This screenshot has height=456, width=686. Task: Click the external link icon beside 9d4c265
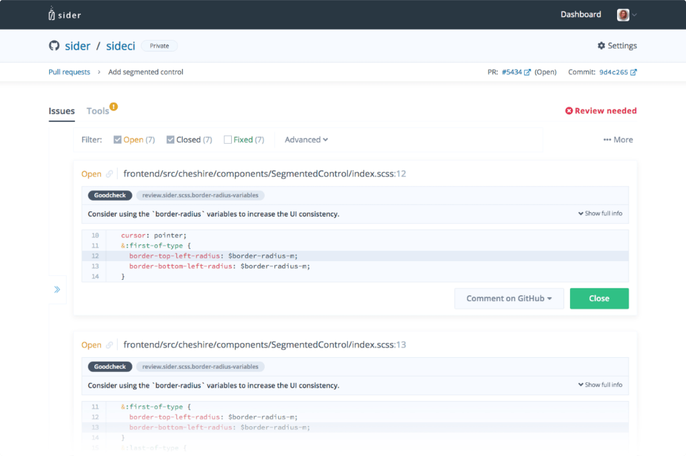click(x=633, y=72)
